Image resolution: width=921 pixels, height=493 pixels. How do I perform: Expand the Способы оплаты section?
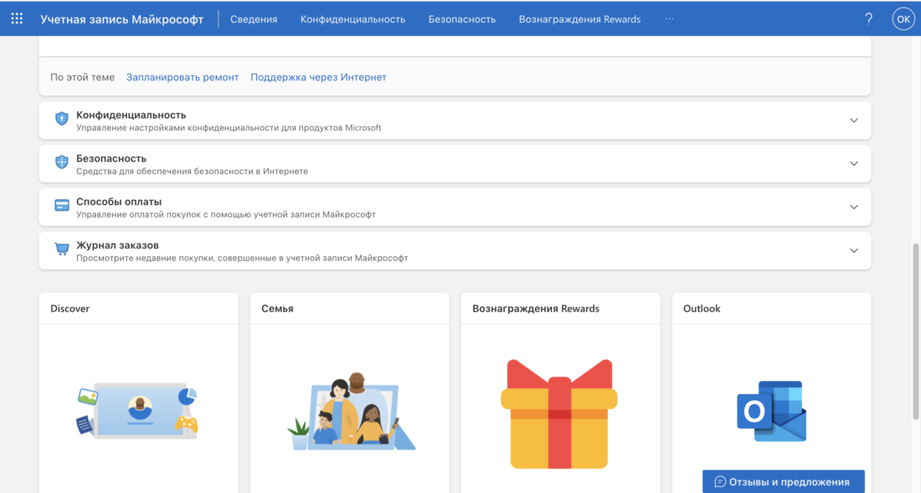[853, 207]
